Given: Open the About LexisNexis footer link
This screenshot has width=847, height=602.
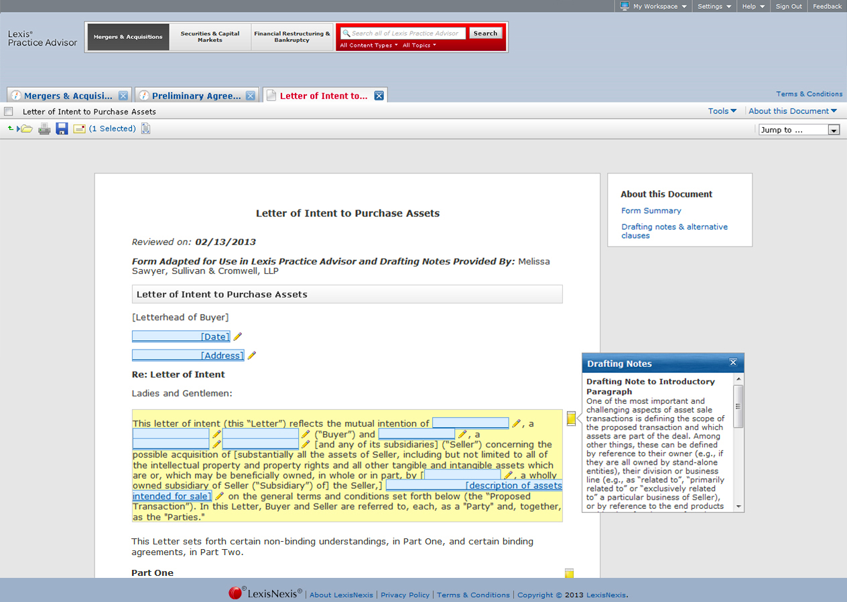Looking at the screenshot, I should pyautogui.click(x=342, y=595).
